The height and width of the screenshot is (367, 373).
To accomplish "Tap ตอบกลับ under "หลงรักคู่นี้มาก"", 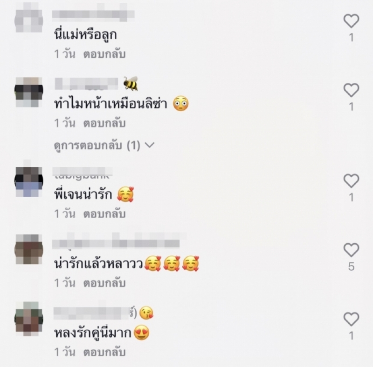I will tap(104, 352).
